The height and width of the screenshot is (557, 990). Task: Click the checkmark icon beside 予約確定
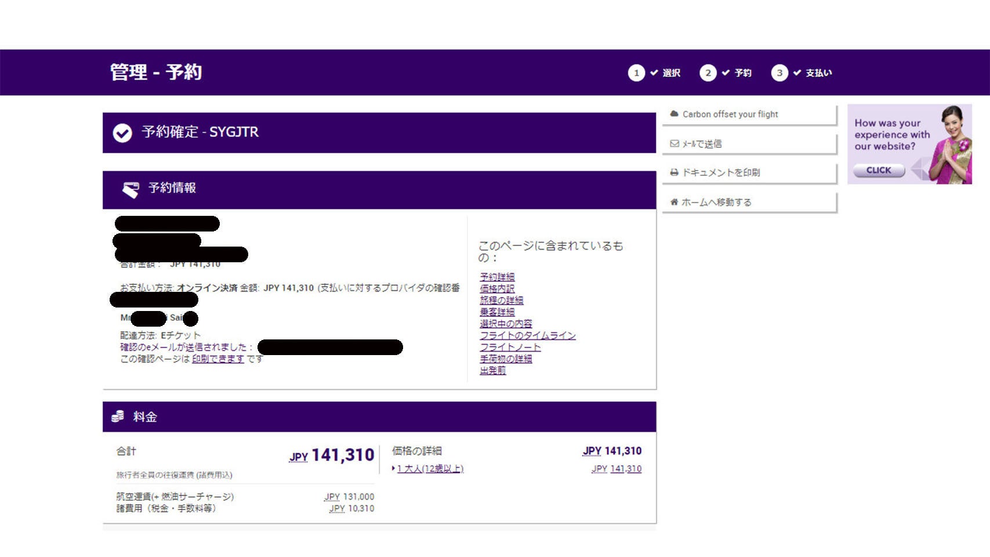click(x=122, y=133)
